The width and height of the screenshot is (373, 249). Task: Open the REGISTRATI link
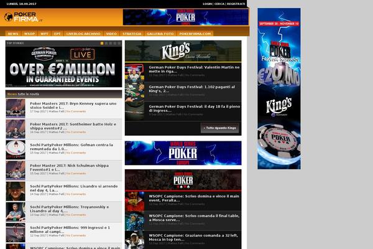pyautogui.click(x=236, y=4)
